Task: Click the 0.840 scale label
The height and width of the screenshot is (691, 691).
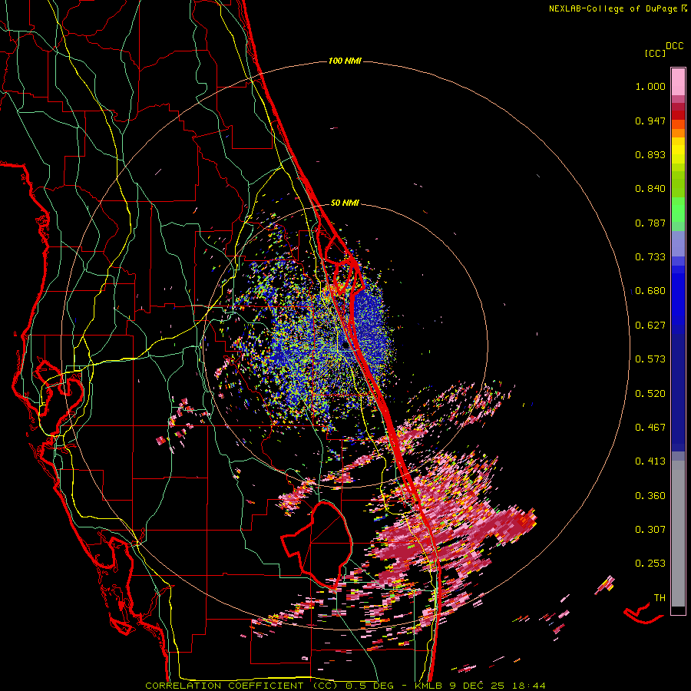Action: (650, 189)
